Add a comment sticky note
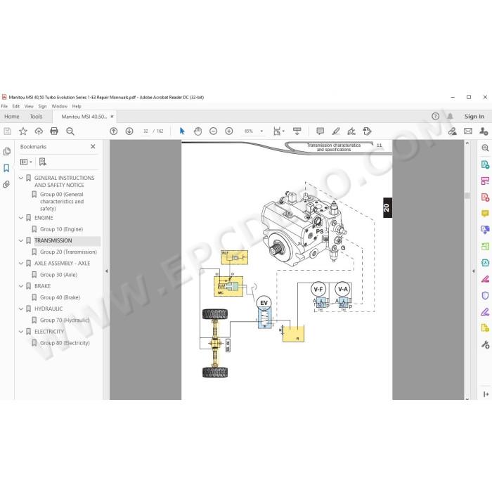The width and height of the screenshot is (492, 492). (x=320, y=131)
